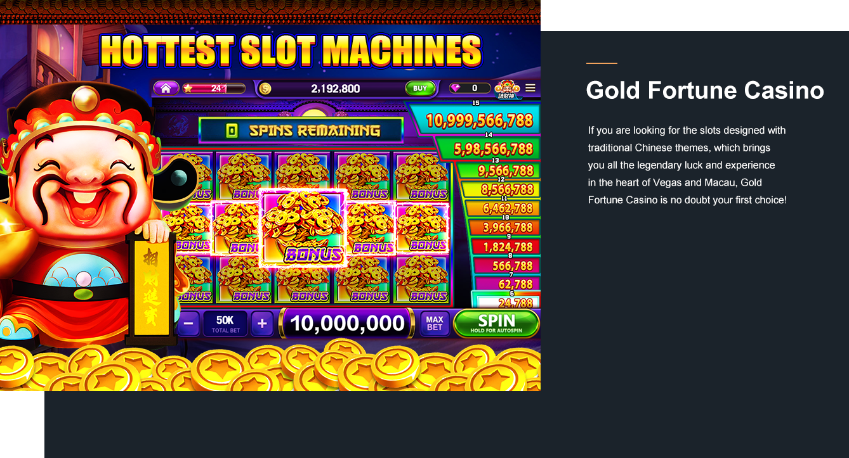Click the pink diamond gems icon
Viewport: 849px width, 458px height.
click(x=456, y=88)
